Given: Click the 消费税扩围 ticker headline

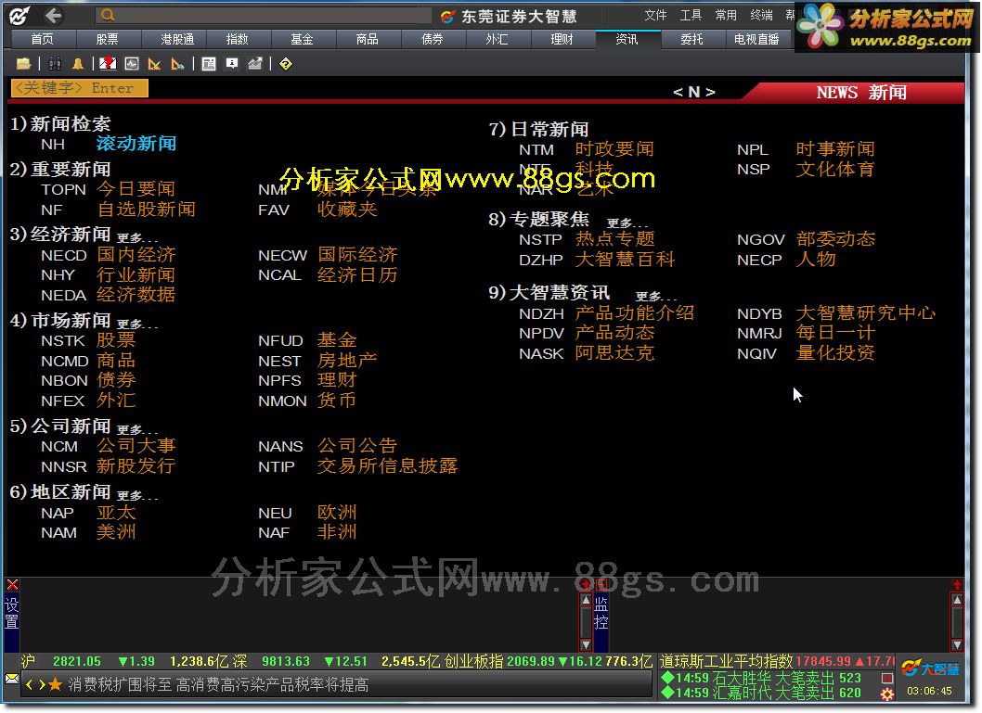Looking at the screenshot, I should click(x=218, y=685).
